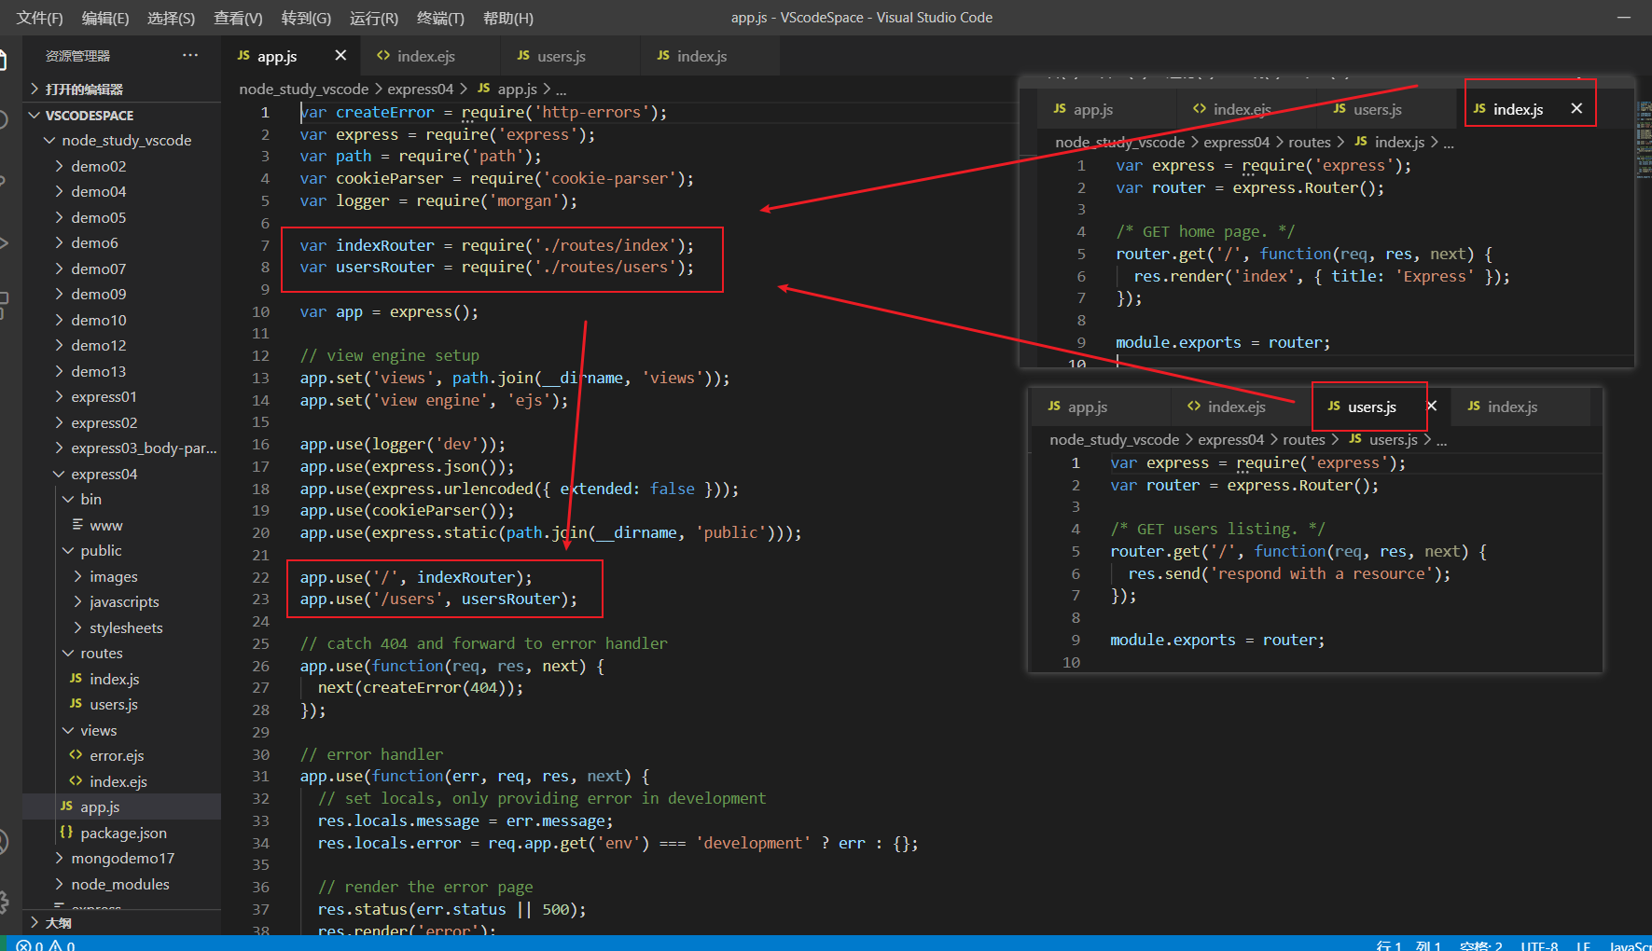Expand the 大纲 outline section
1652x951 pixels.
(x=121, y=922)
